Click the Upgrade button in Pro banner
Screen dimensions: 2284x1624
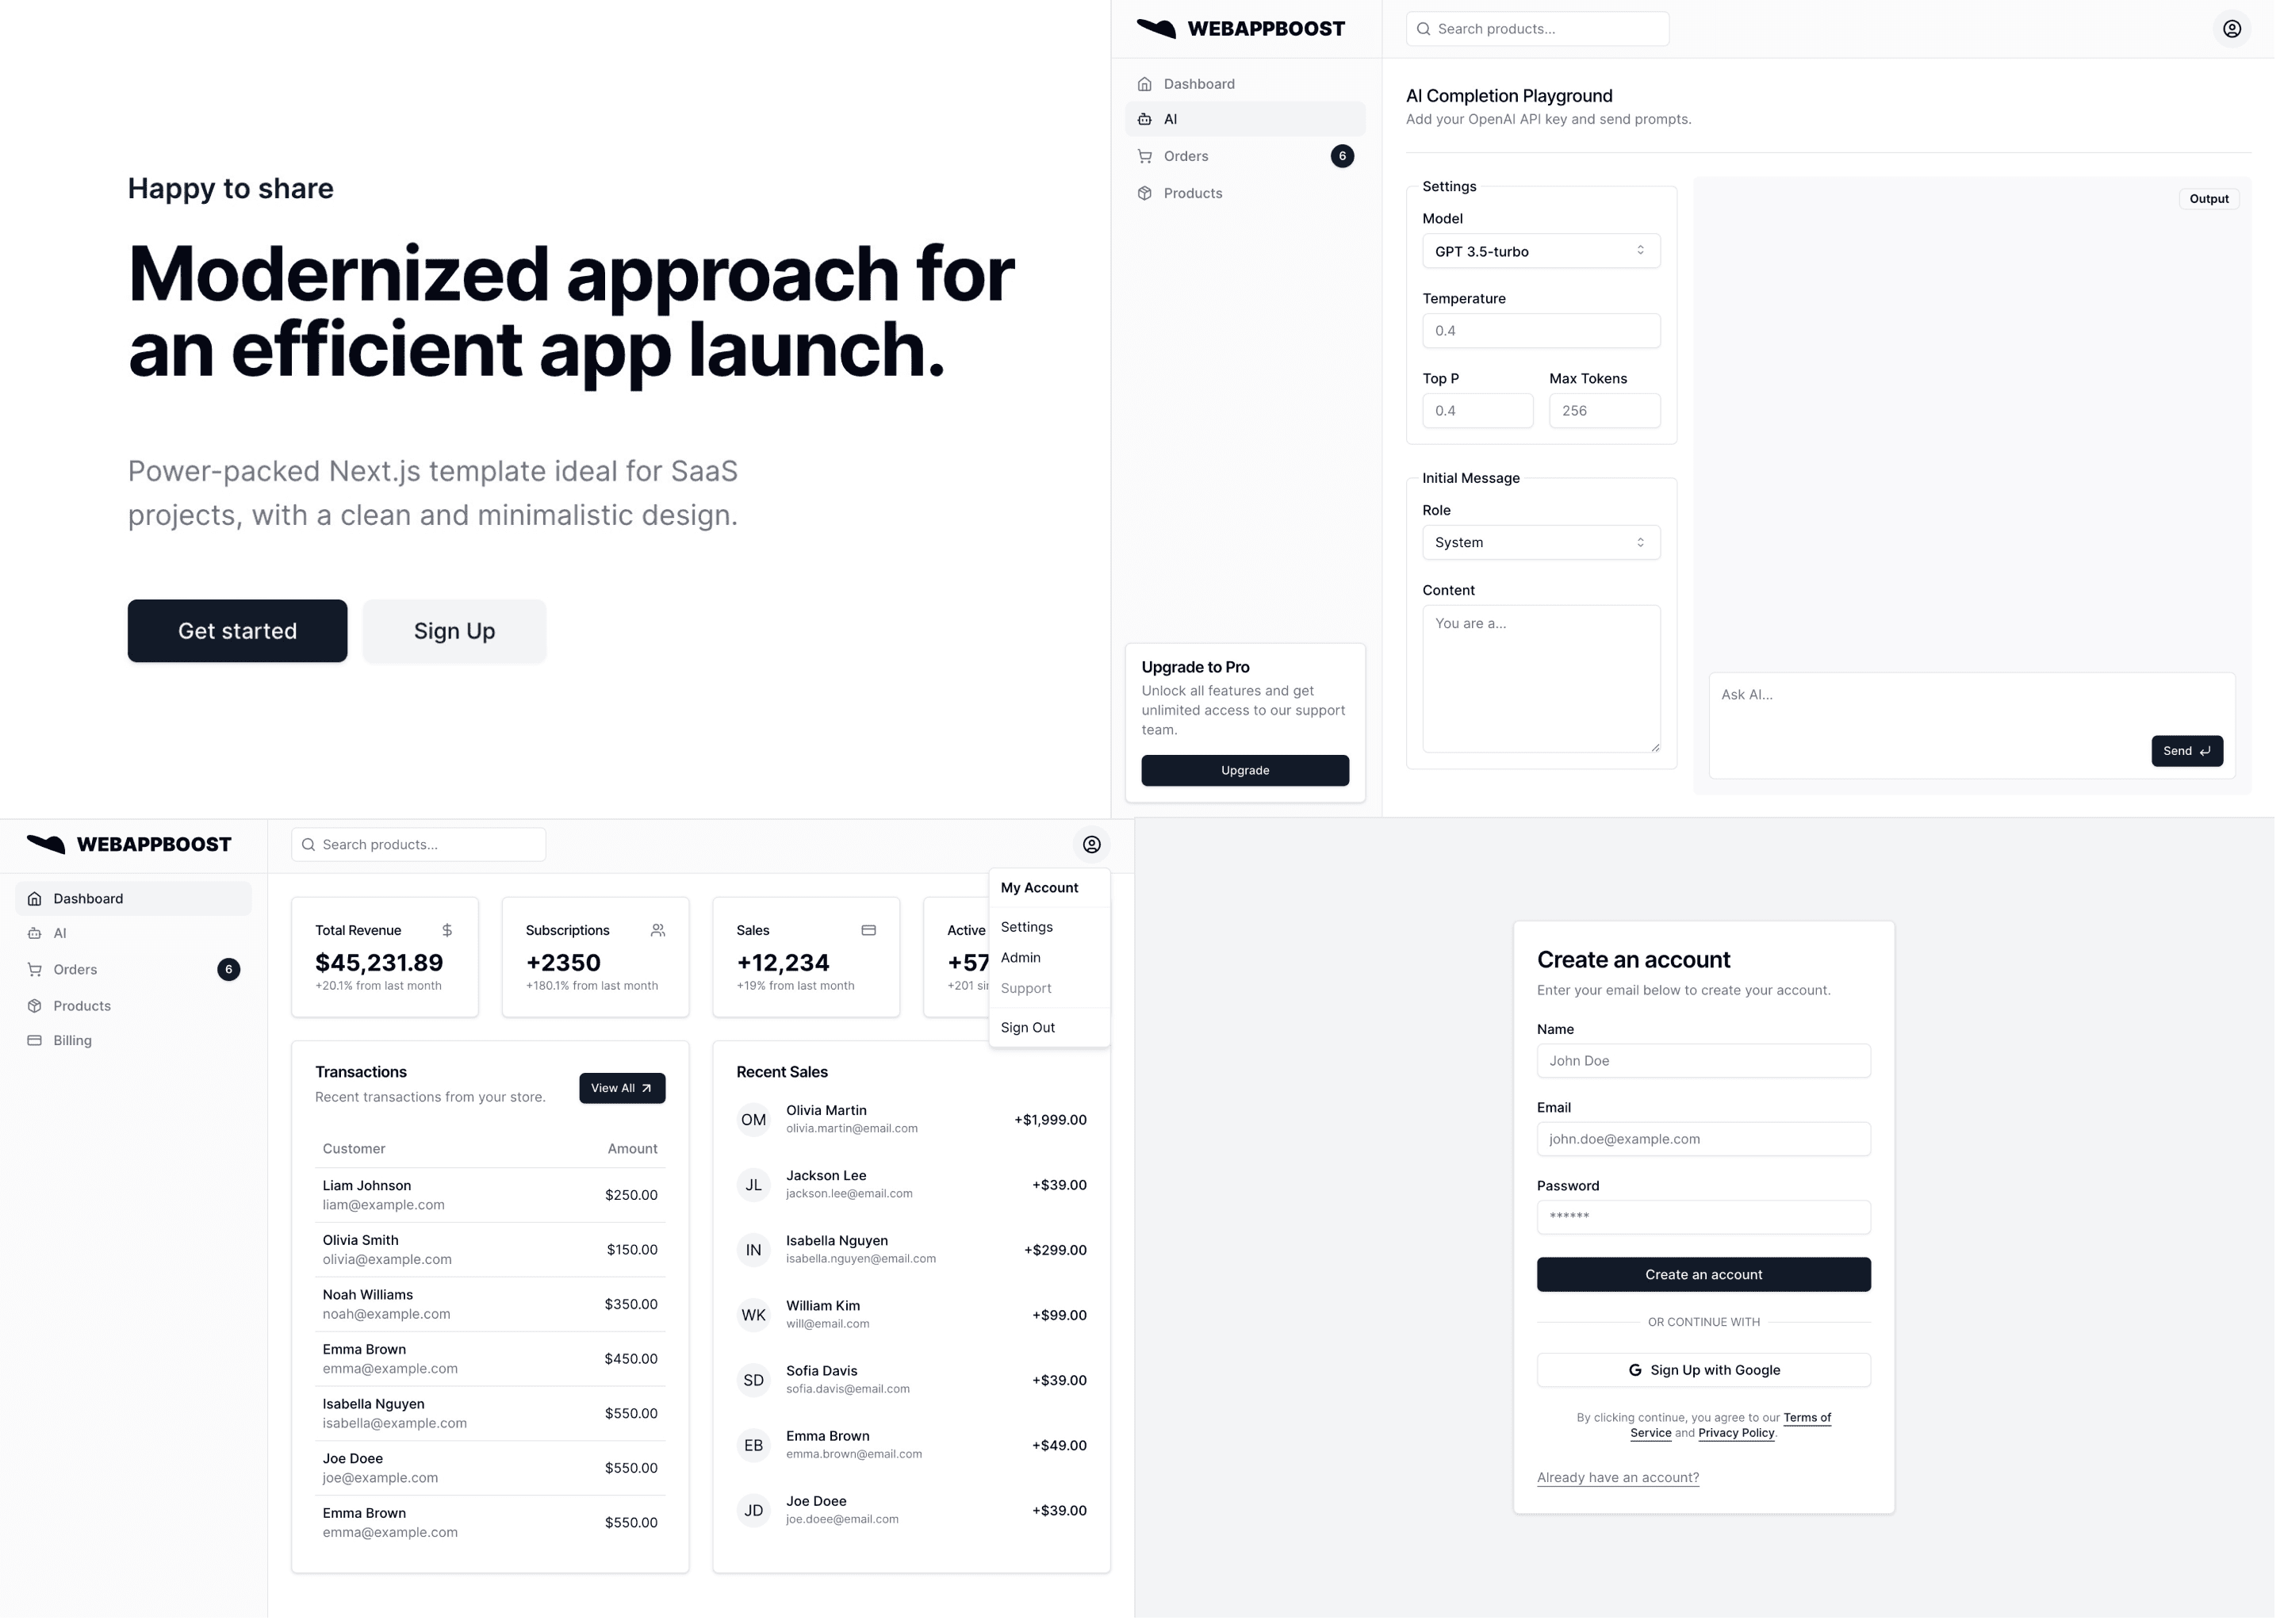pos(1244,770)
